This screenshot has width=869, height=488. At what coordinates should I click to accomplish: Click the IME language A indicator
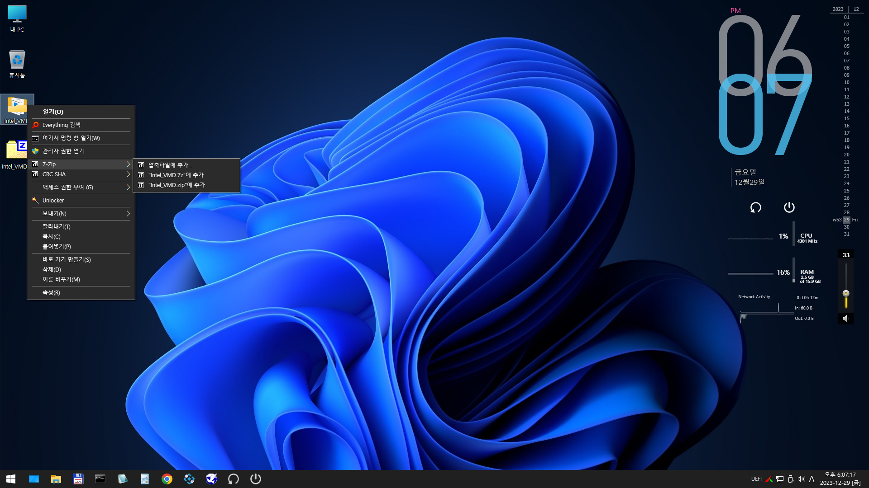pos(812,479)
